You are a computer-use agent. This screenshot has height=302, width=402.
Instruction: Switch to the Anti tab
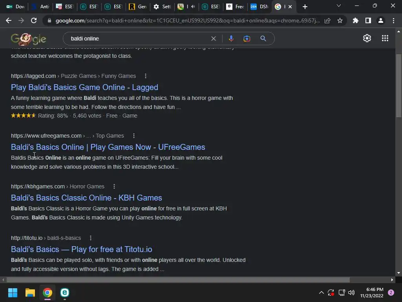(x=40, y=7)
